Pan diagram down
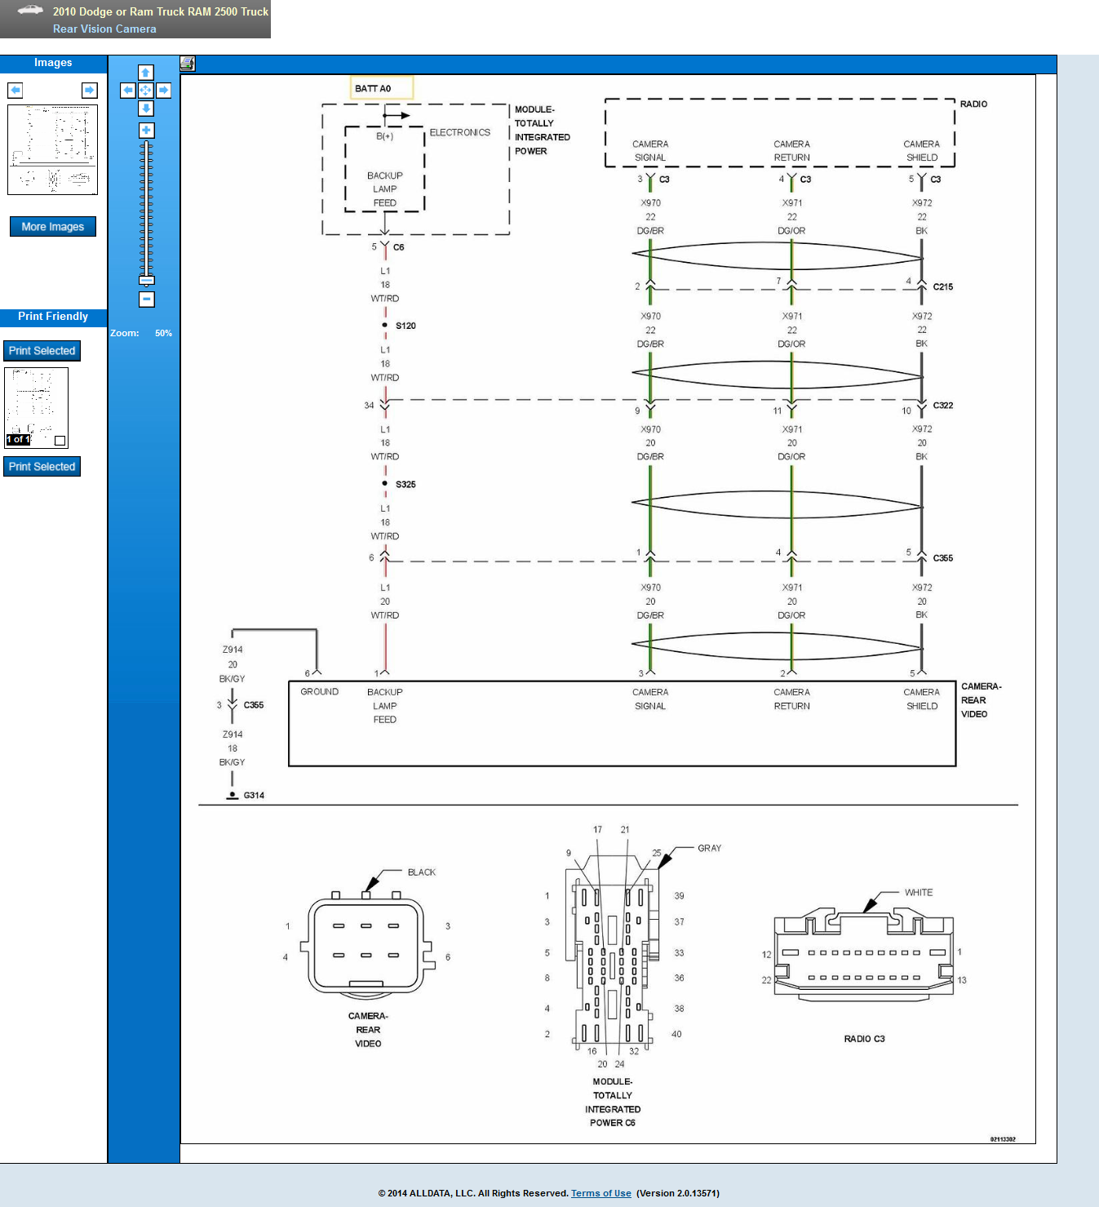 coord(146,109)
